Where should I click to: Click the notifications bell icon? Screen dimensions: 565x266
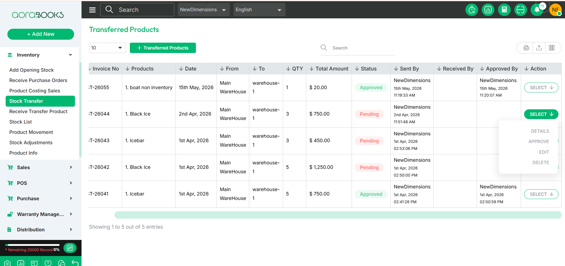[537, 10]
